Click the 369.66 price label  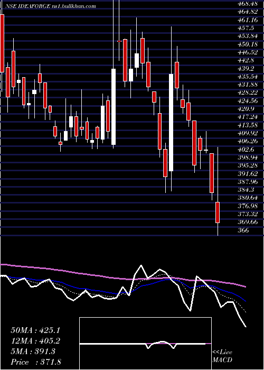[x=248, y=222]
